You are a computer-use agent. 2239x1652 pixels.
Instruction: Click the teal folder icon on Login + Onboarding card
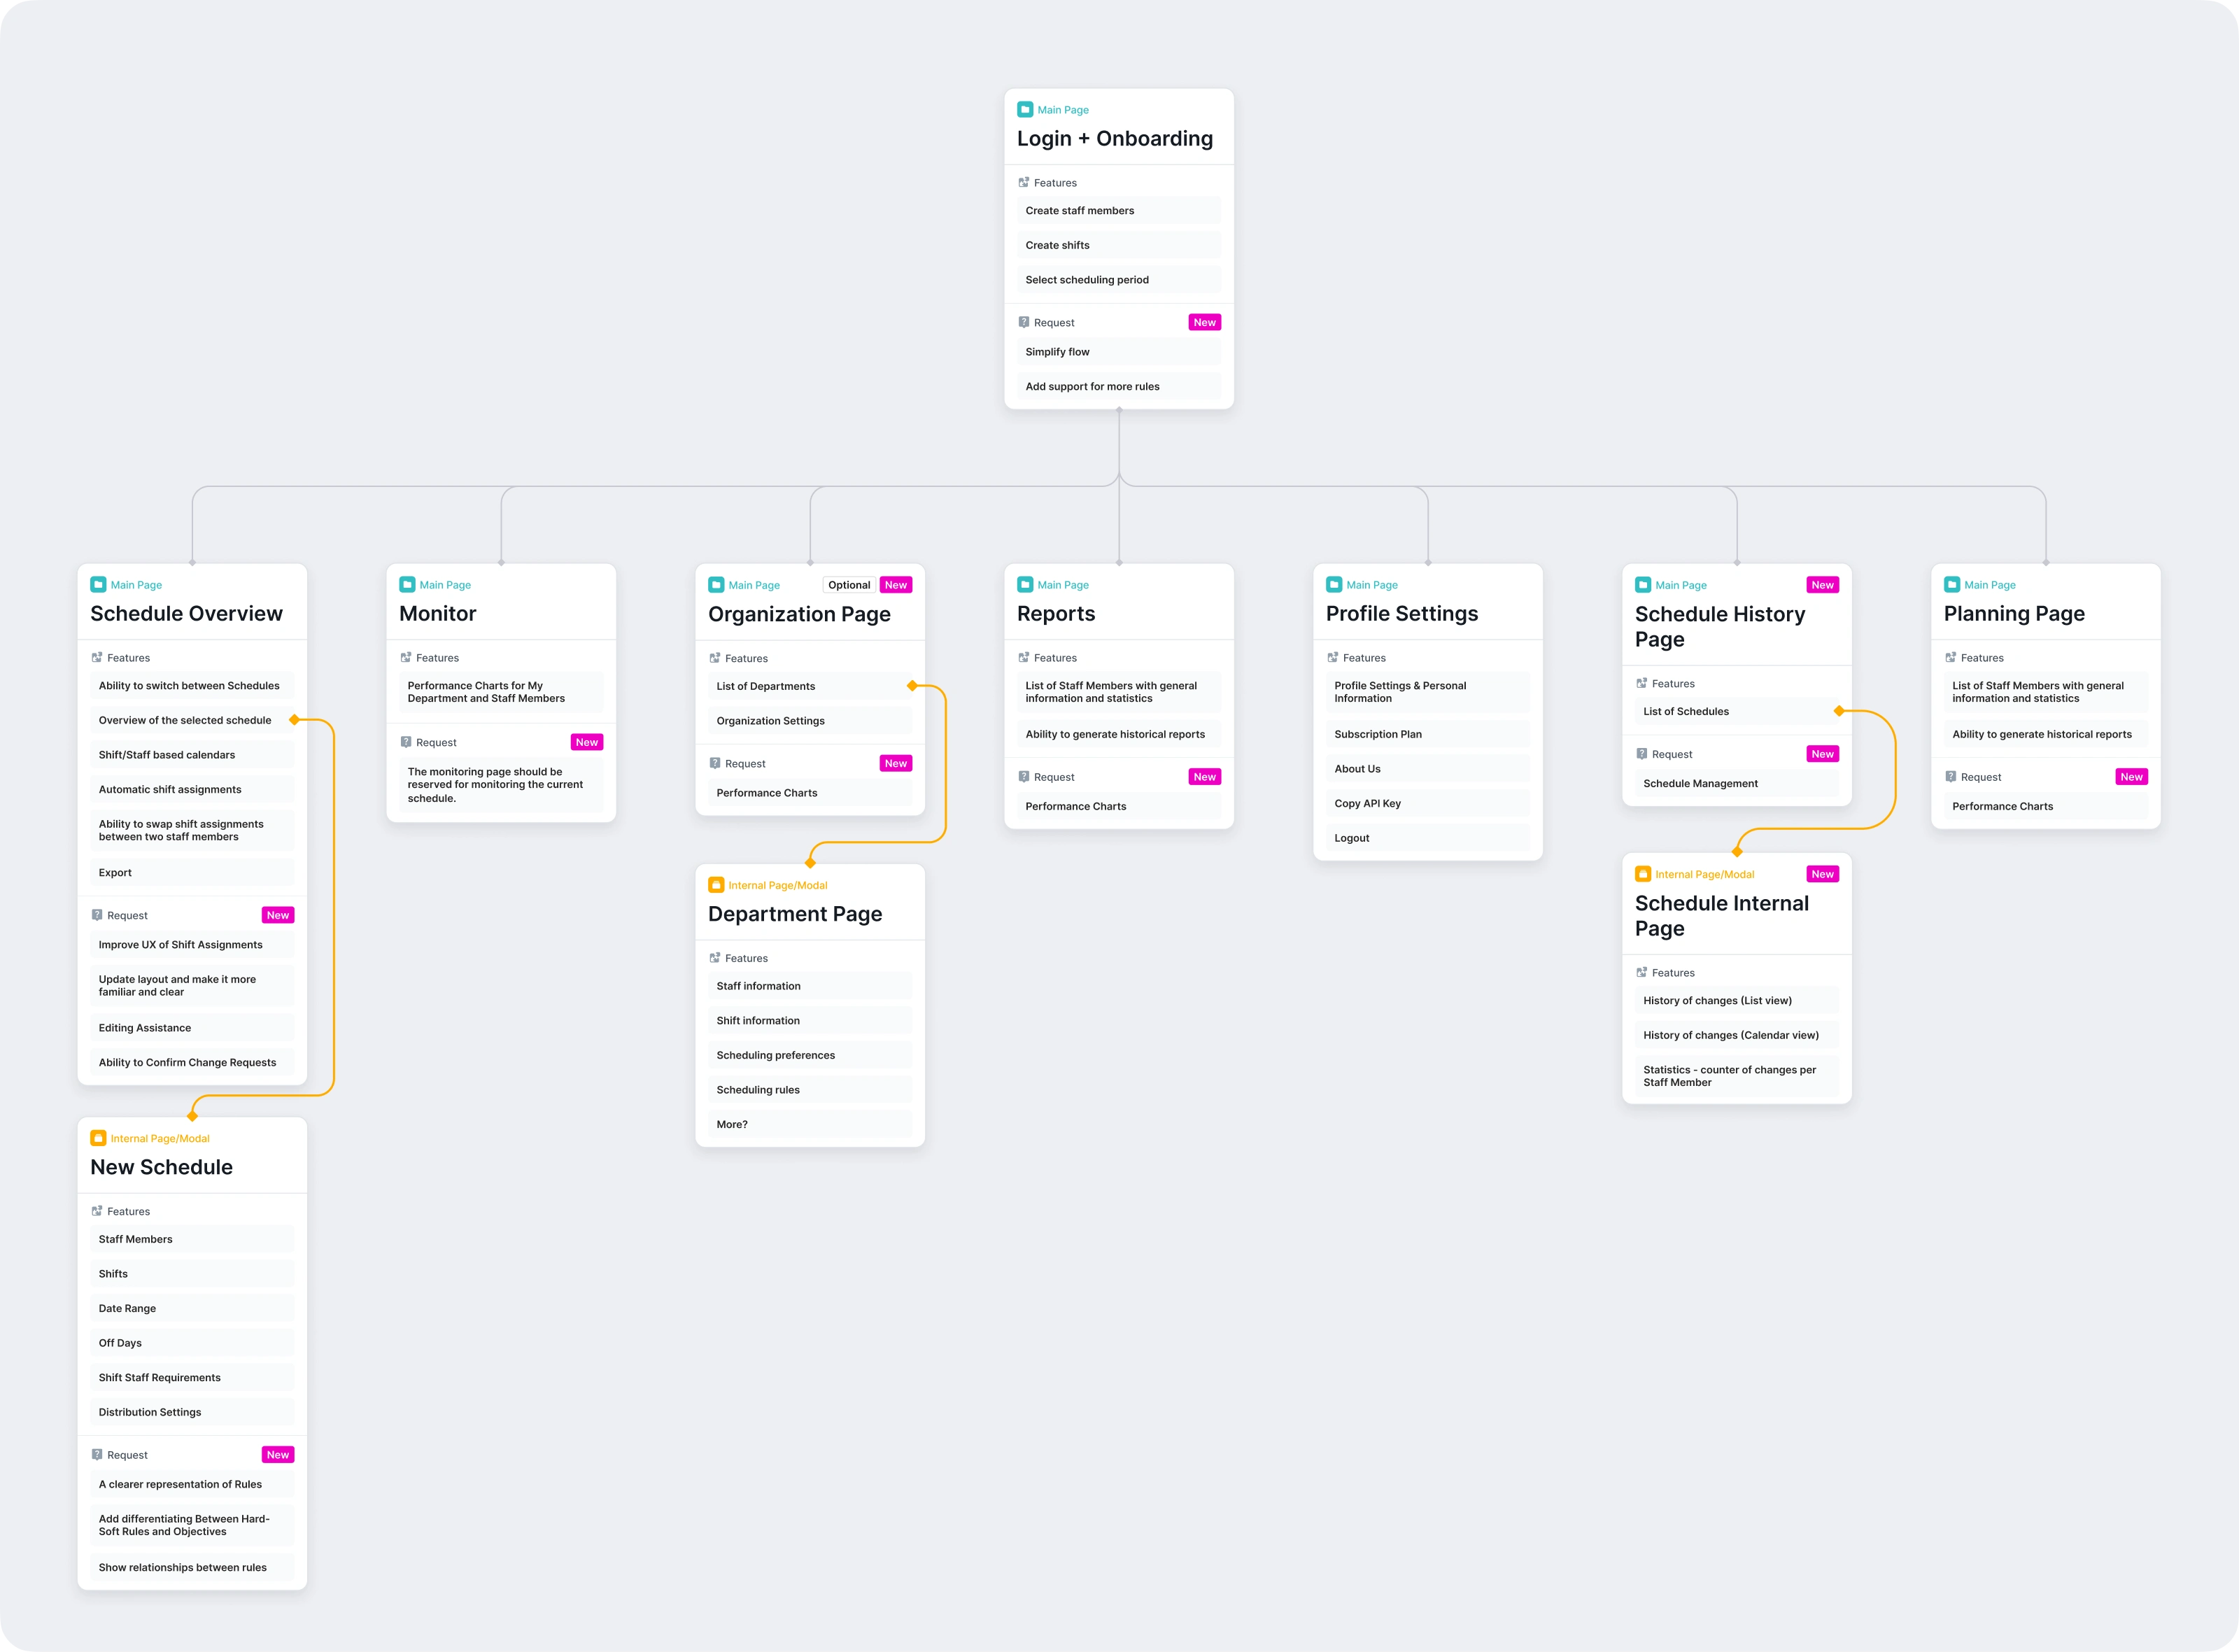(1024, 110)
